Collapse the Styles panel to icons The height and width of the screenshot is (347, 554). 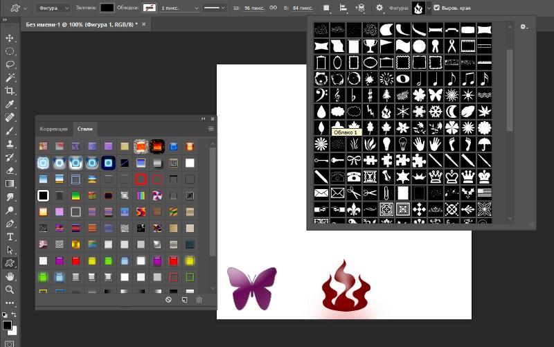(203, 118)
